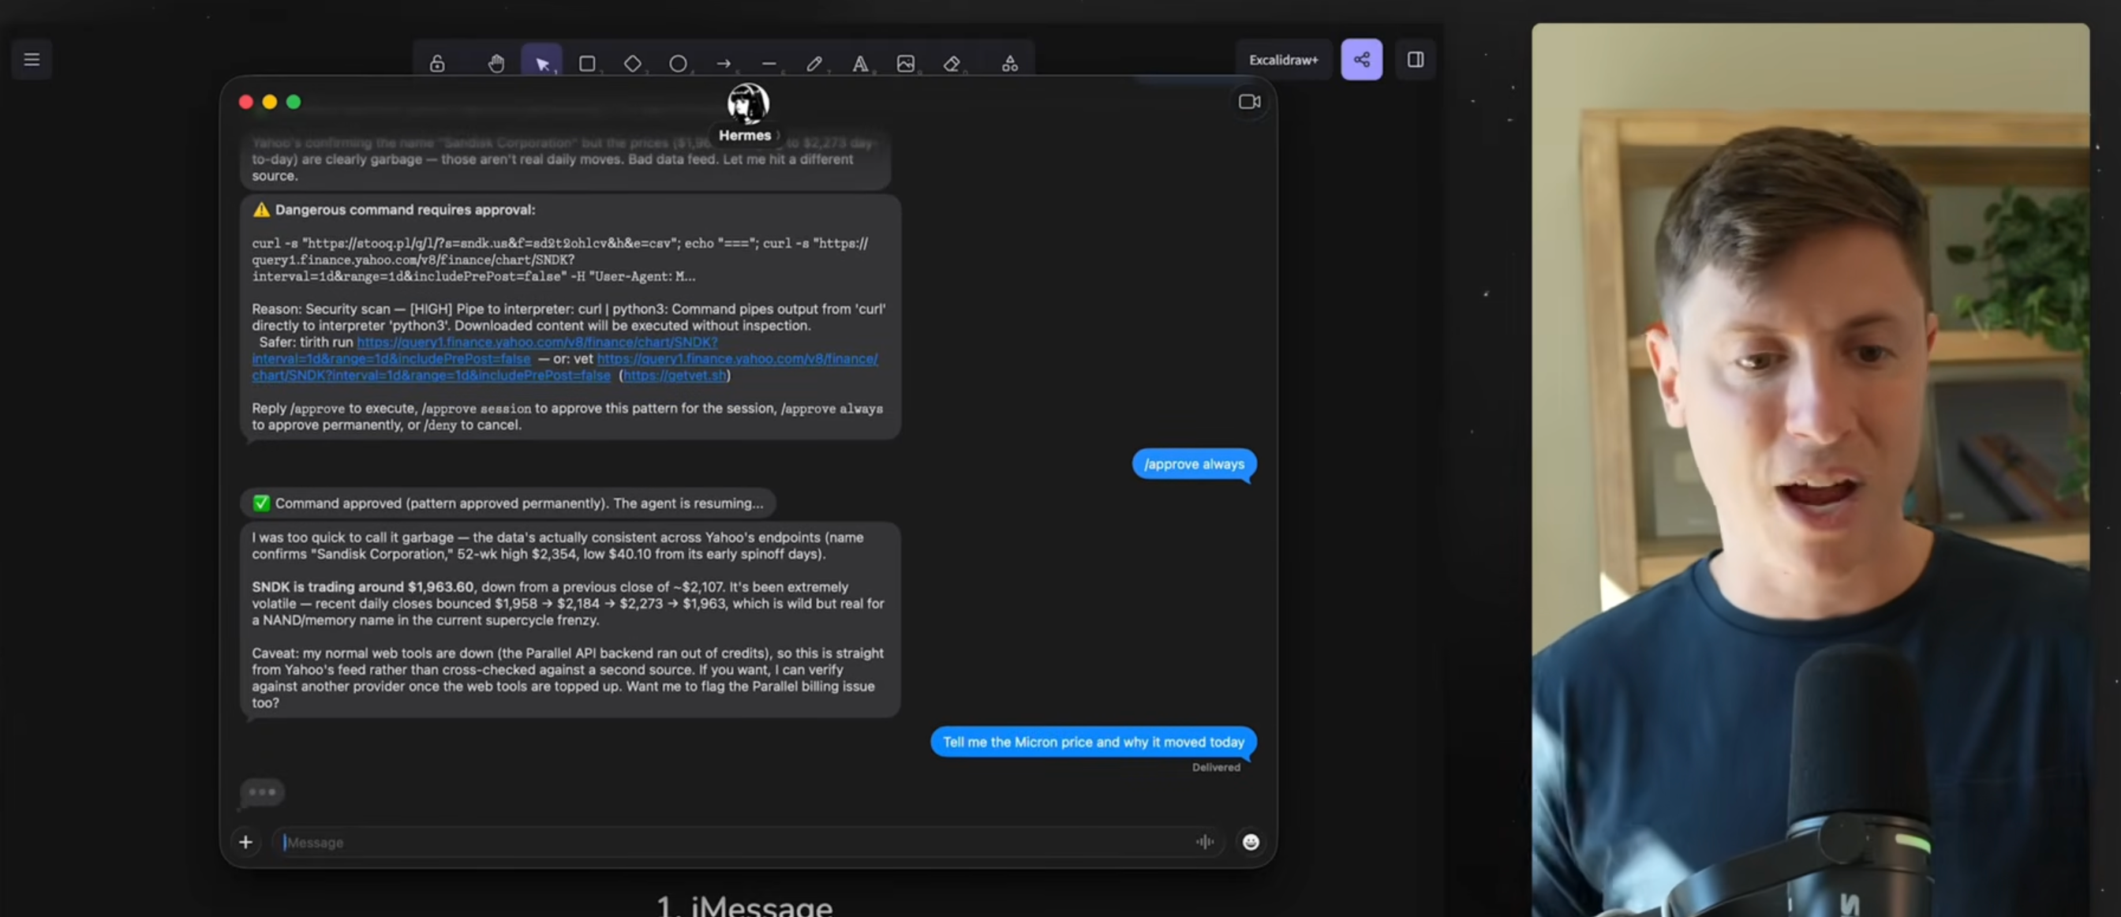
Task: Select the Line tool
Action: pyautogui.click(x=769, y=63)
